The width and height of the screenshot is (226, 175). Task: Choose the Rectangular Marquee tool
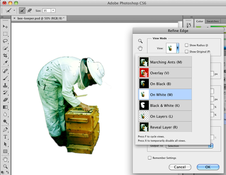(5, 34)
